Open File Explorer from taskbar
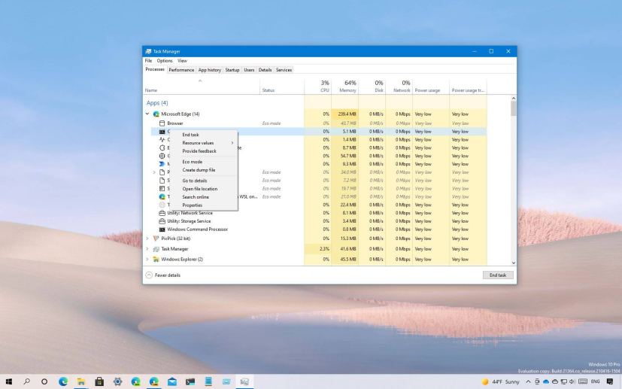Screen dimensions: 622x389 81,381
